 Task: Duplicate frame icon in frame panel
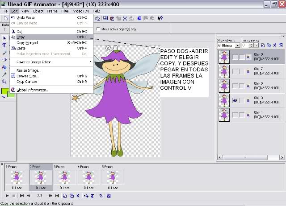click(71, 196)
